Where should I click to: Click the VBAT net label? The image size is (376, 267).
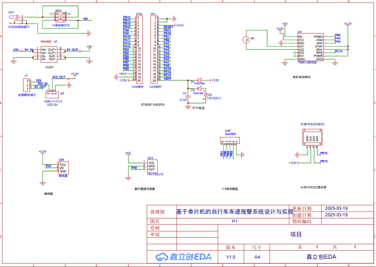point(168,78)
